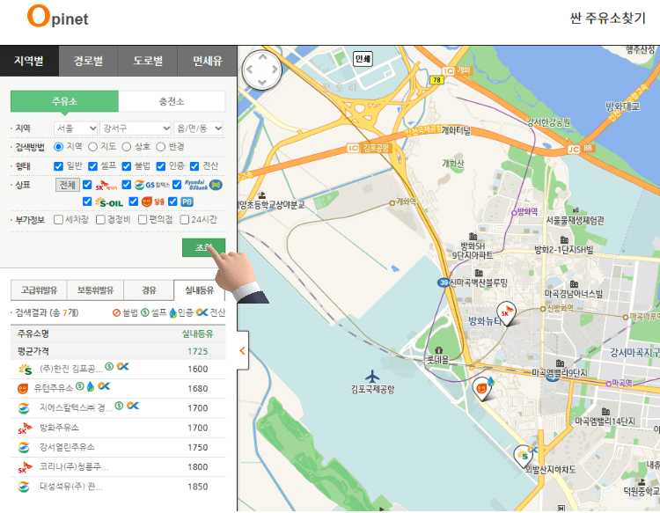Click S-OIL station marker near 외발산지하차도
660x513 pixels.
point(524,456)
